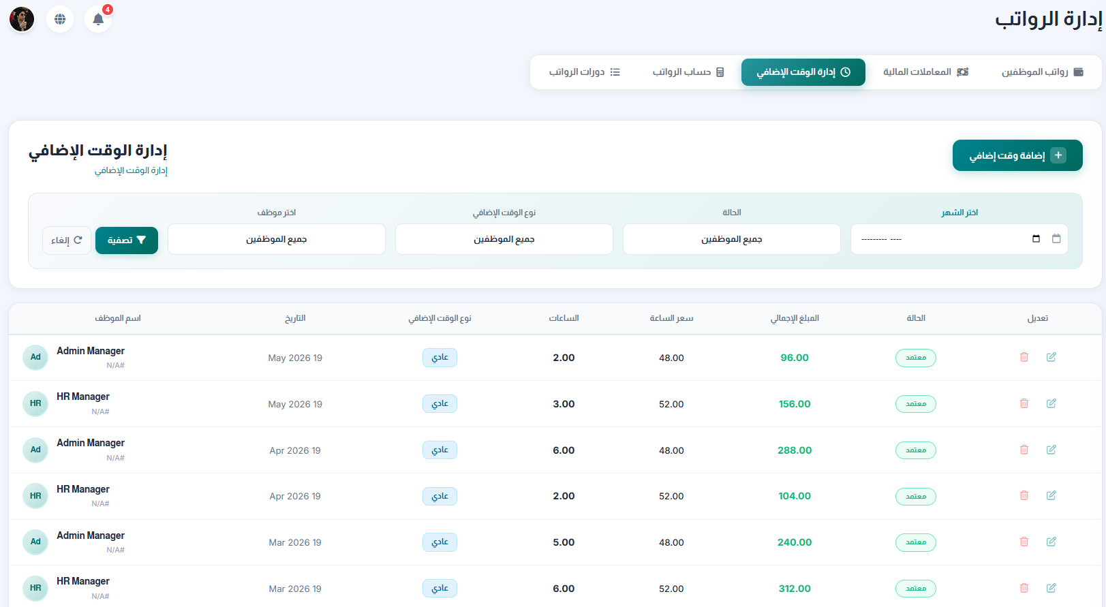Click معتمد badge in 288.00 row
The width and height of the screenshot is (1106, 607).
pos(916,450)
